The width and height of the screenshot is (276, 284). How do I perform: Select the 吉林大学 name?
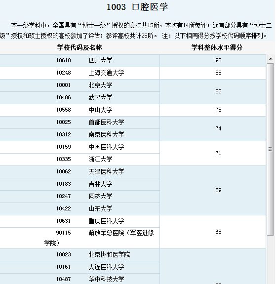coord(101,183)
